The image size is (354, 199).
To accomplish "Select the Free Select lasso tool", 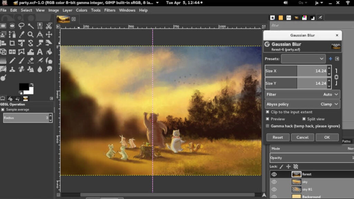I will click(x=21, y=26).
